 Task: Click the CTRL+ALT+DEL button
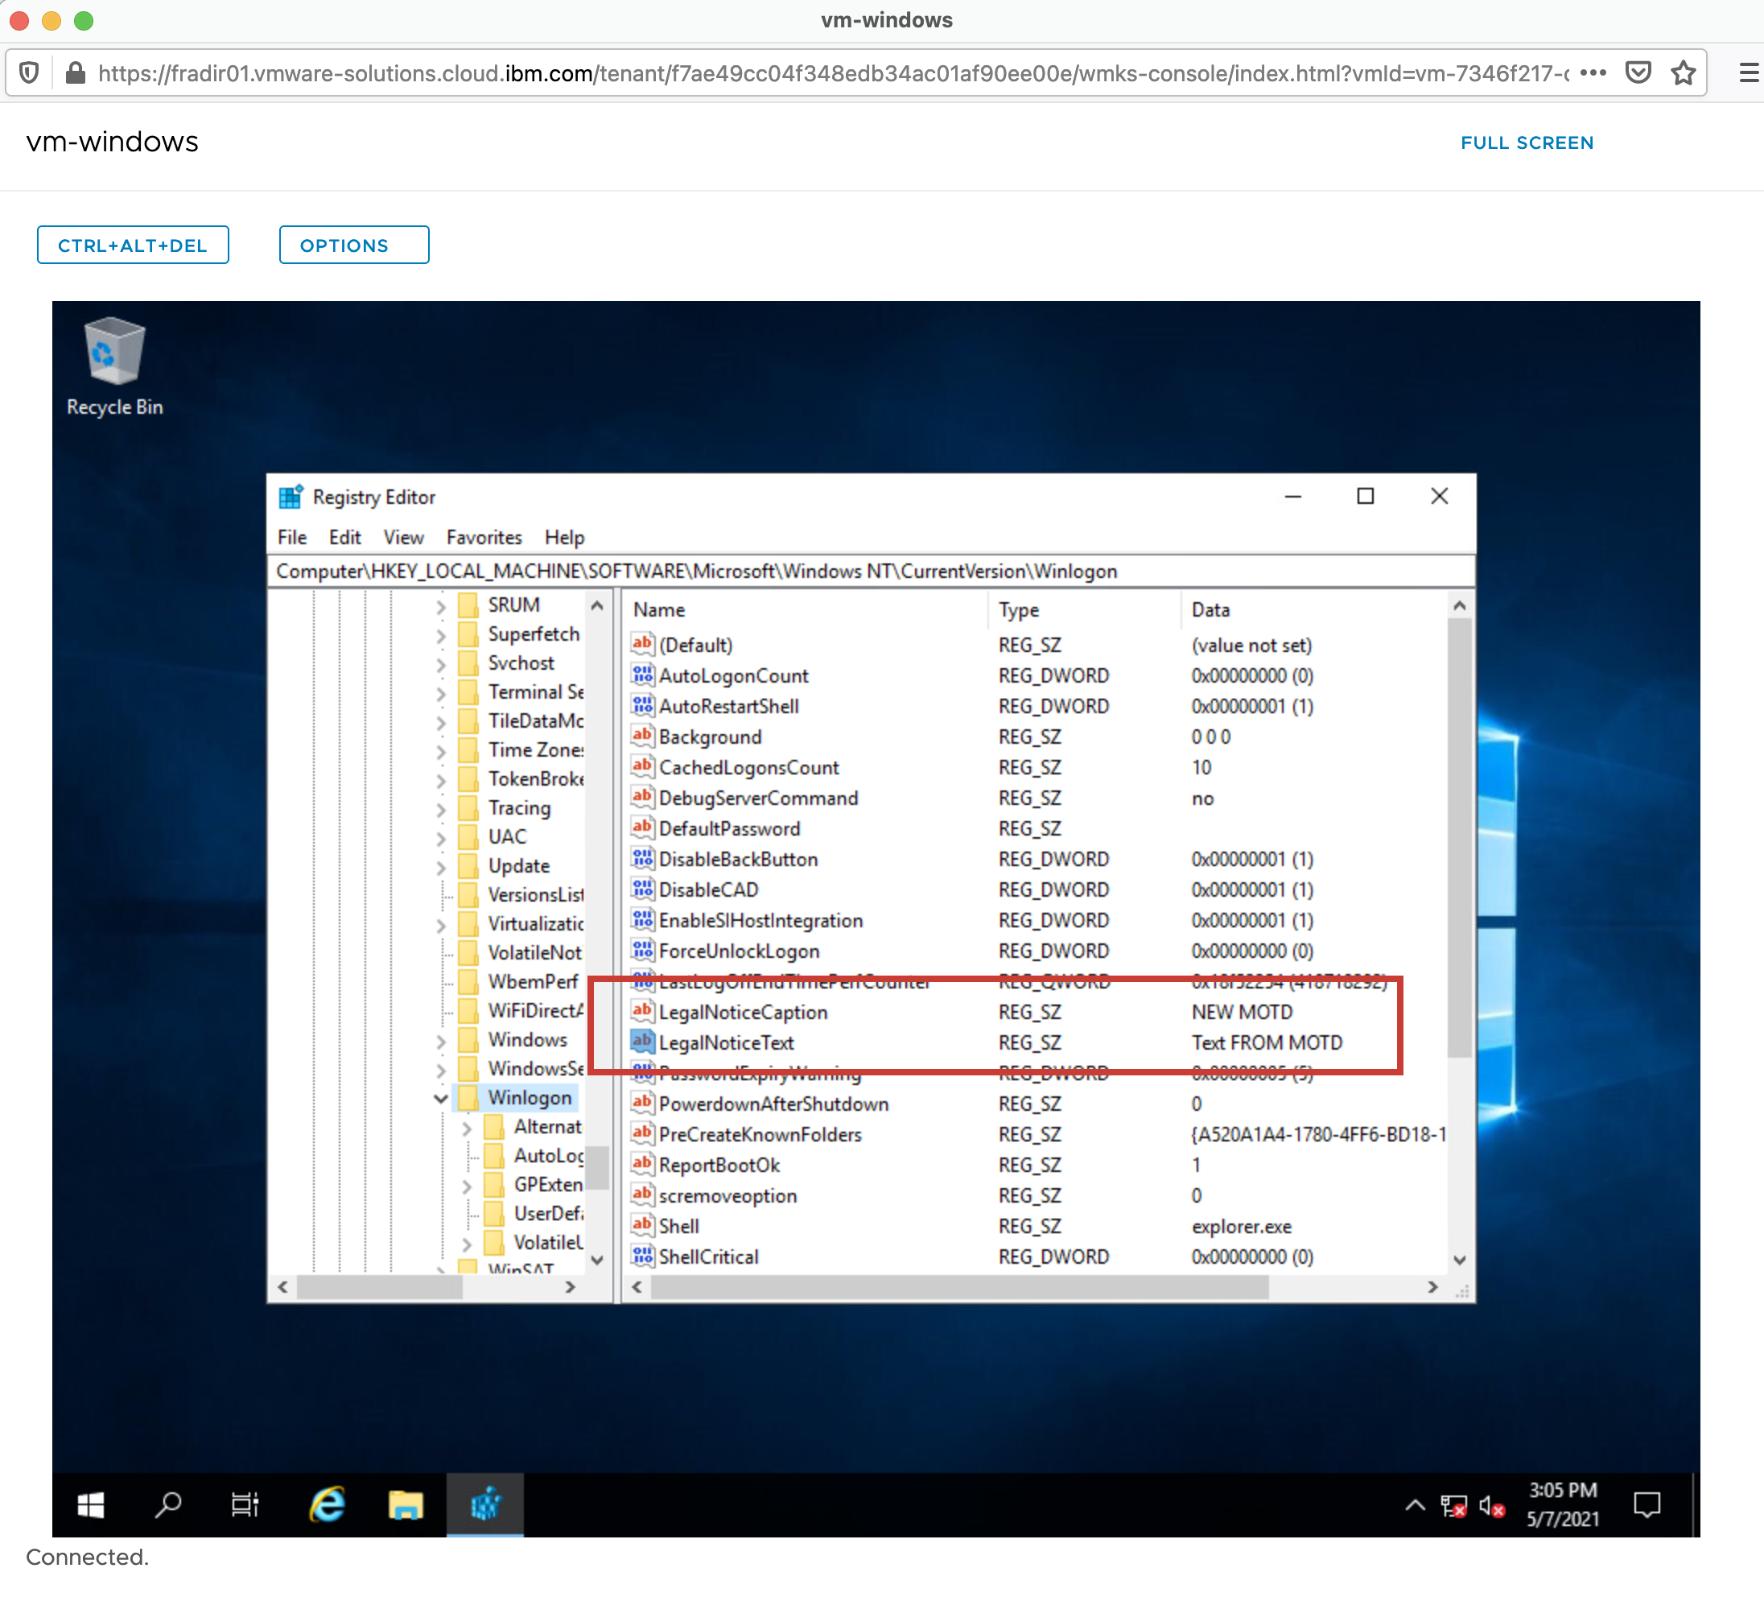tap(132, 245)
